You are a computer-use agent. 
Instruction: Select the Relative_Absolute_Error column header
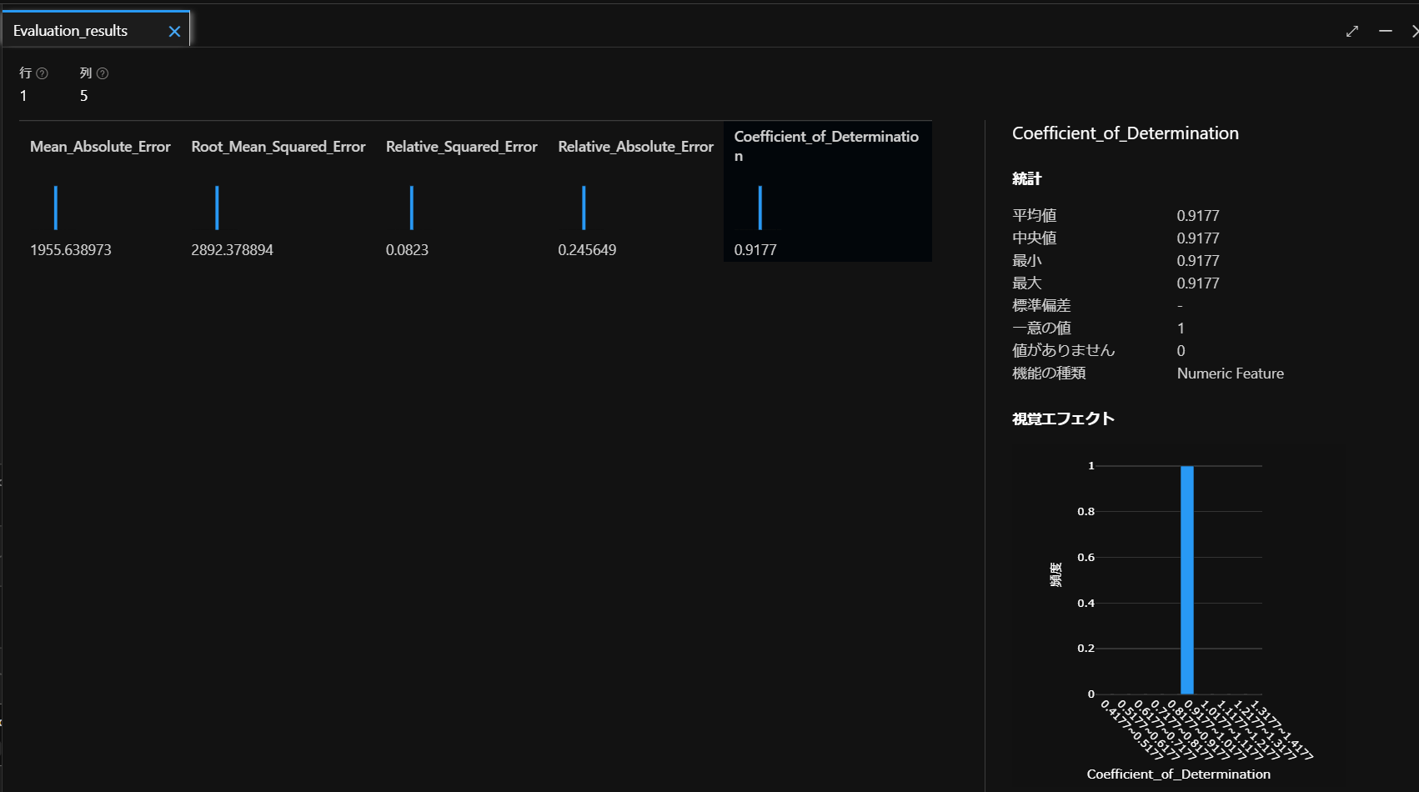pyautogui.click(x=635, y=147)
